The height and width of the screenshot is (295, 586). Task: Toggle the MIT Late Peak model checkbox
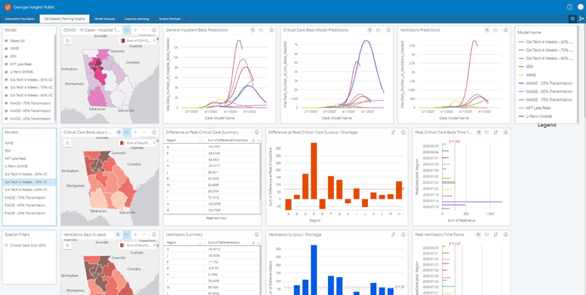coord(6,64)
